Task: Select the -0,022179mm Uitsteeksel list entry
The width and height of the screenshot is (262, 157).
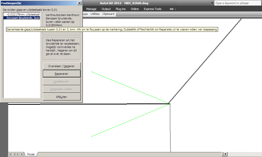Action: 22,14
